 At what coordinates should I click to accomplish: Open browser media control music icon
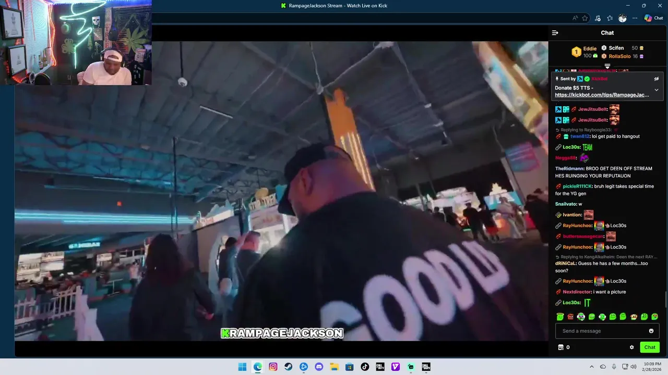[x=598, y=18]
